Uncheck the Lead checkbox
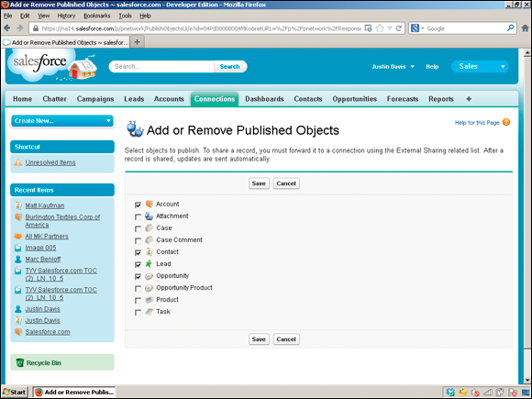This screenshot has width=532, height=399. coord(138,265)
